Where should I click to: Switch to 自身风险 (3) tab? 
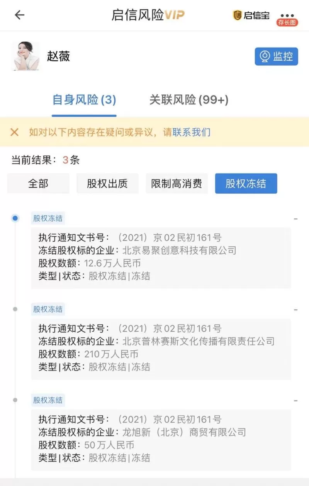[x=84, y=100]
